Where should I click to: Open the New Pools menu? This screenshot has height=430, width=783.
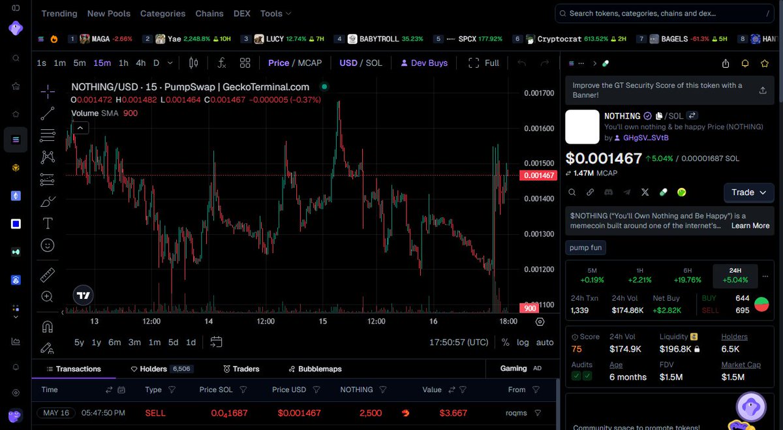(x=109, y=13)
